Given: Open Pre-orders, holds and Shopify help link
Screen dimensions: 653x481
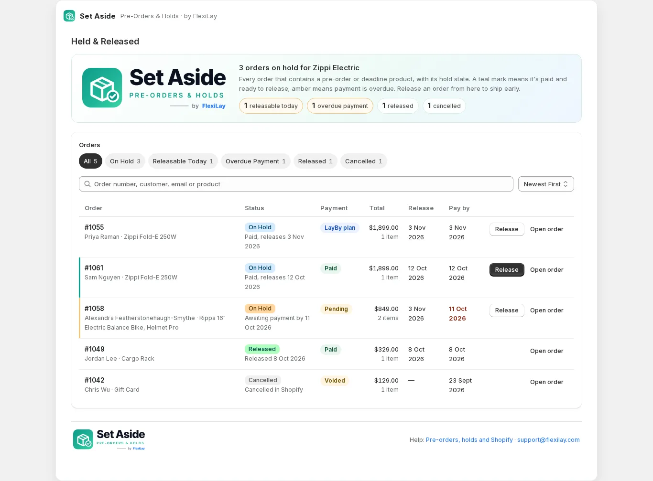Looking at the screenshot, I should click(469, 440).
